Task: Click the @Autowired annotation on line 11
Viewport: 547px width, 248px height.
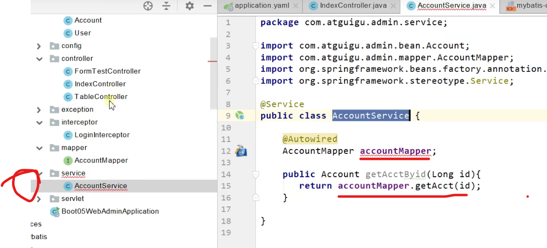Action: click(310, 139)
